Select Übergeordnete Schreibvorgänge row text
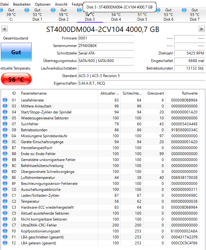The image size is (206, 250). pos(48,172)
